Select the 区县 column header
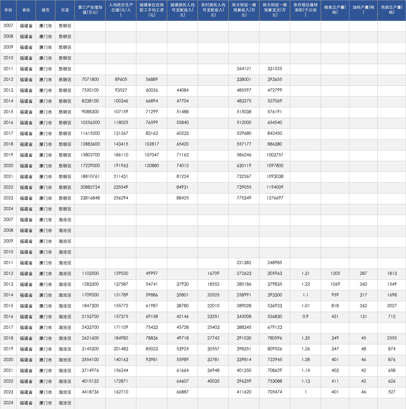 tap(65, 10)
